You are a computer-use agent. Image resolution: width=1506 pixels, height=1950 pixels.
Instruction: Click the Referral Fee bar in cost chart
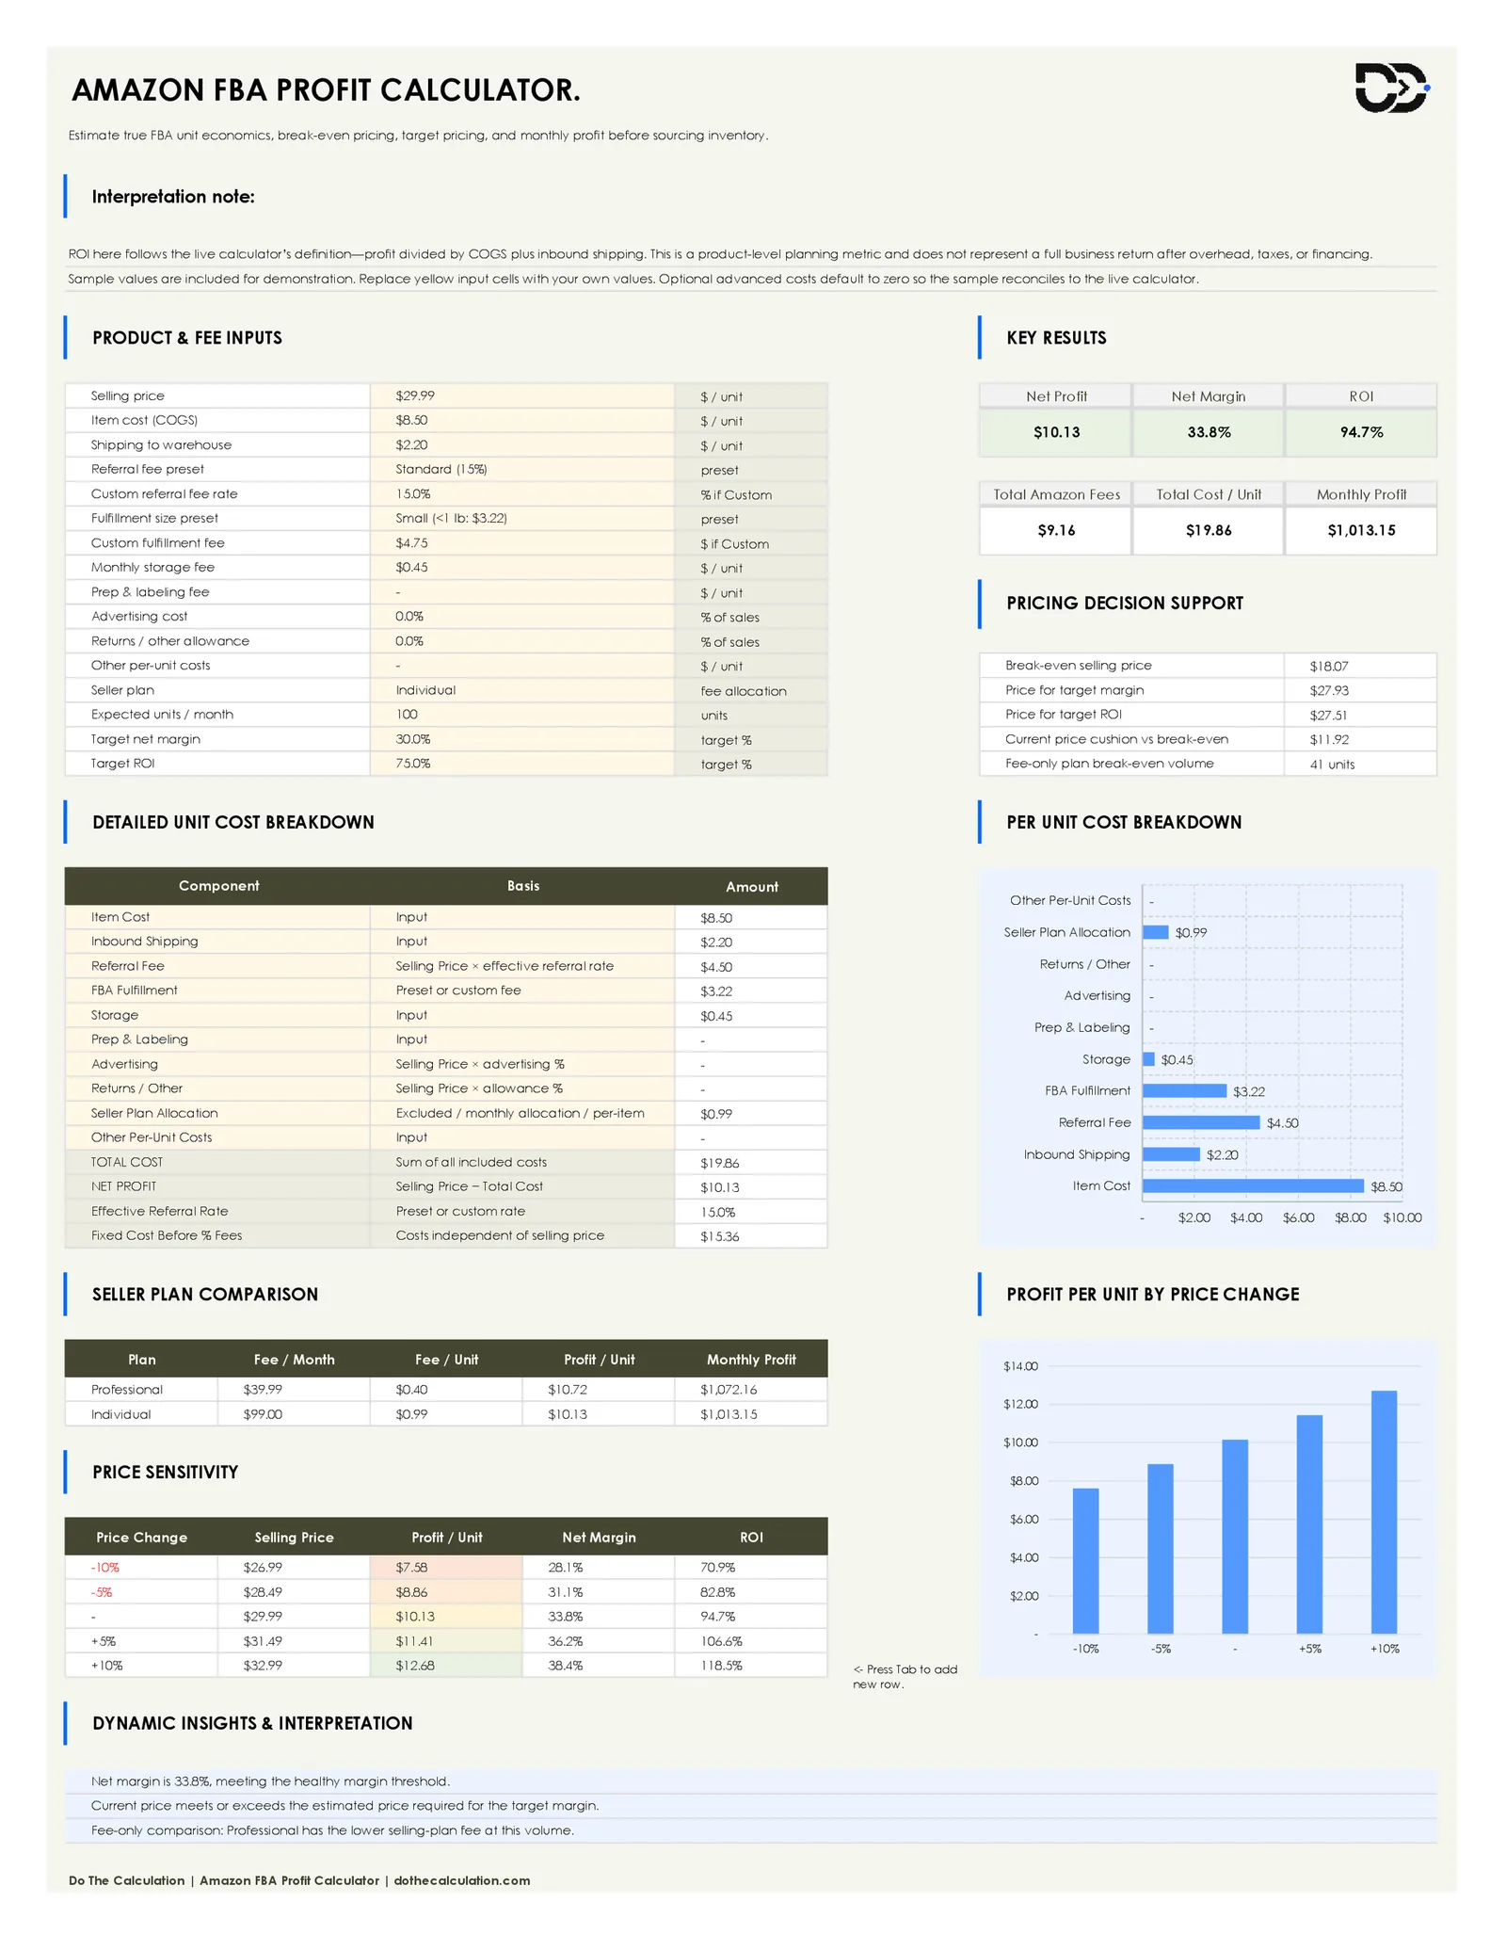[1201, 1122]
